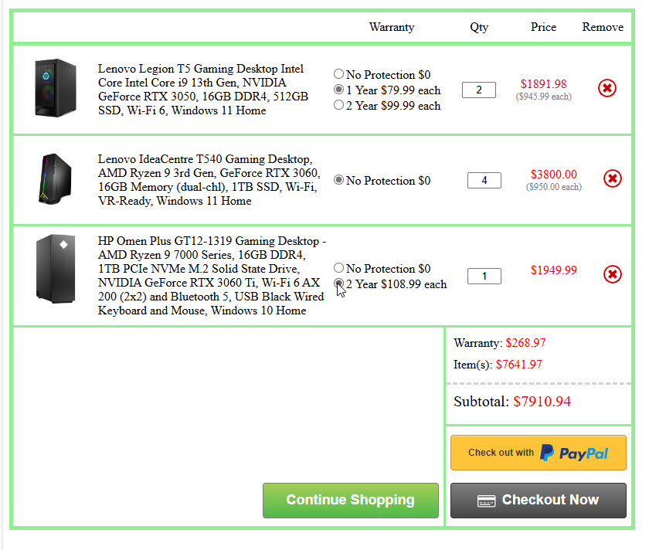Click the Continue Shopping button
The height and width of the screenshot is (550, 649).
pyautogui.click(x=350, y=501)
